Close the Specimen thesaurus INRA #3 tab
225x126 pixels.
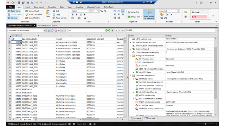coord(34,26)
